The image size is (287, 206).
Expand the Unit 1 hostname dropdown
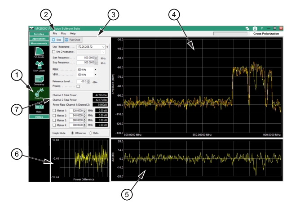pyautogui.click(x=103, y=47)
